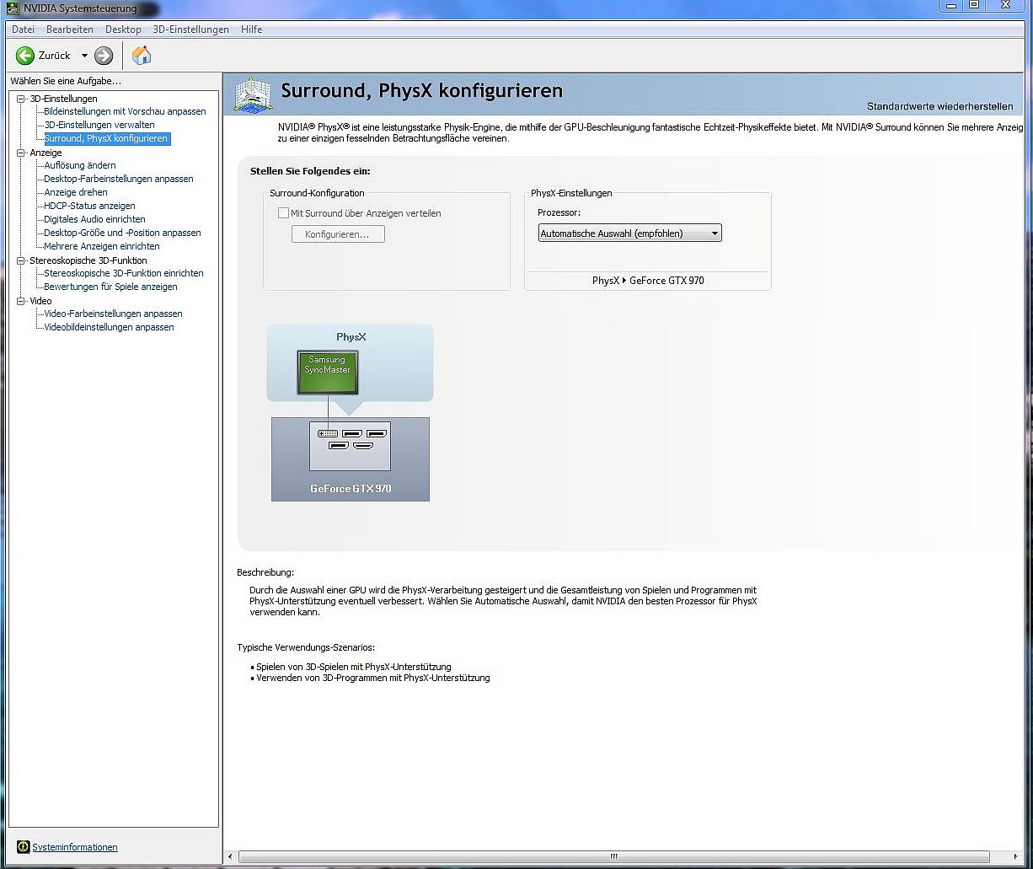Select Auflösung ändern
Viewport: 1033px width, 869px height.
pyautogui.click(x=80, y=165)
